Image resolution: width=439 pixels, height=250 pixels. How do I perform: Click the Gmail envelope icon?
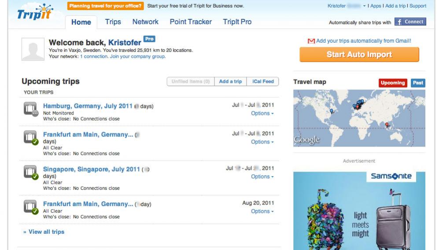coord(311,41)
